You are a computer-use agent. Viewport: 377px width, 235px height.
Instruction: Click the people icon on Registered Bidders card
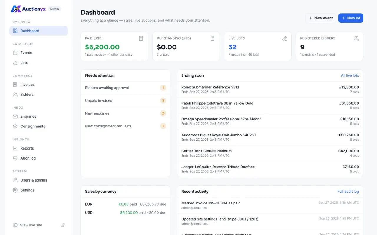coord(356,38)
